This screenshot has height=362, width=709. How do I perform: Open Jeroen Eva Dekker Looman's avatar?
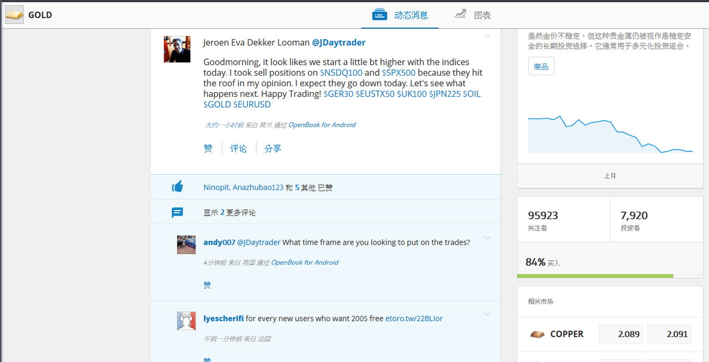pos(177,49)
